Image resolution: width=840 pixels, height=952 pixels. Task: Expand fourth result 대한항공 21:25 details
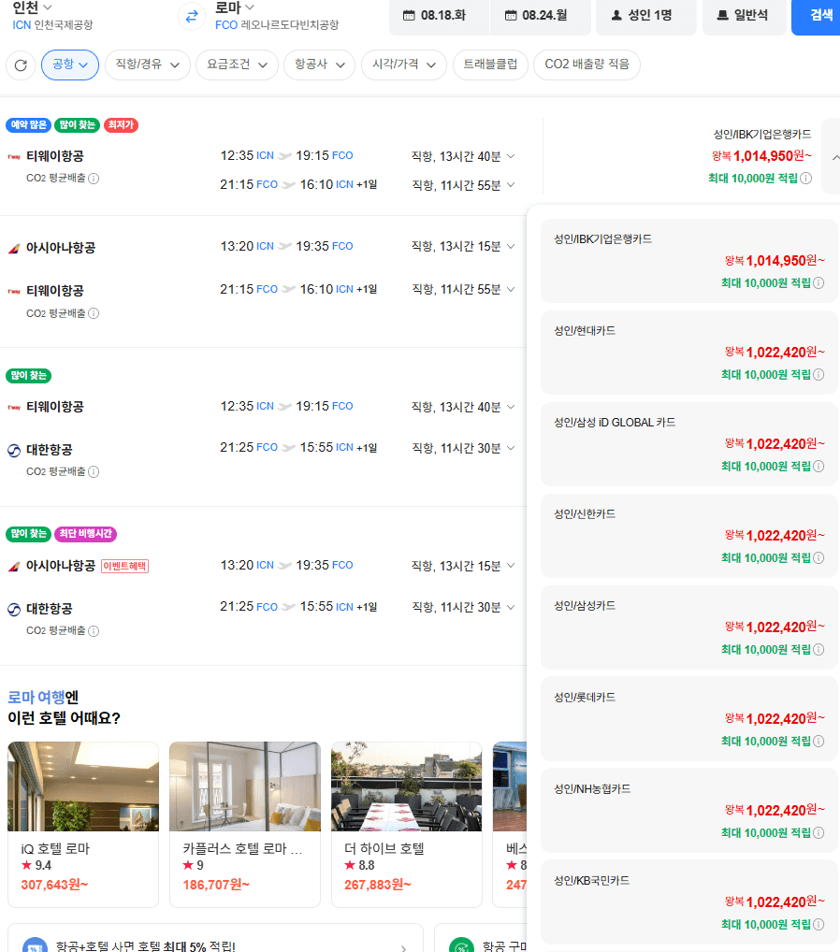click(x=511, y=607)
